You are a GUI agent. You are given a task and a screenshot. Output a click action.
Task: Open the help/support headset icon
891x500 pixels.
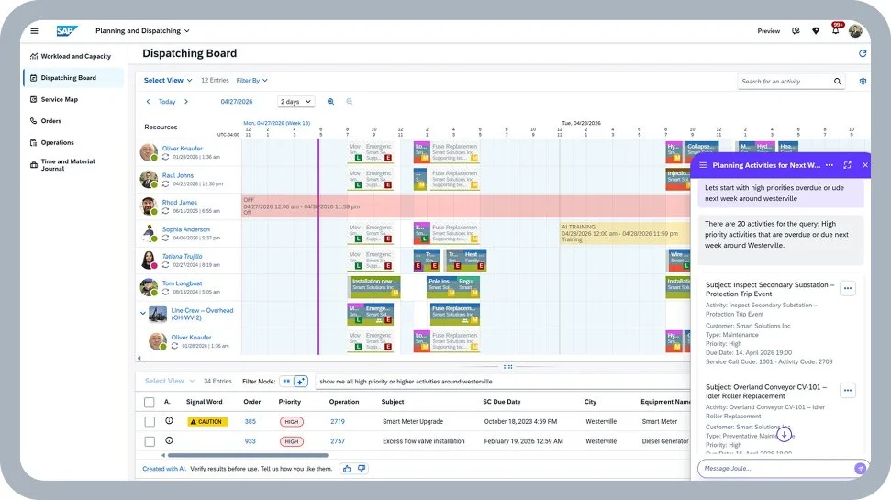coord(796,30)
